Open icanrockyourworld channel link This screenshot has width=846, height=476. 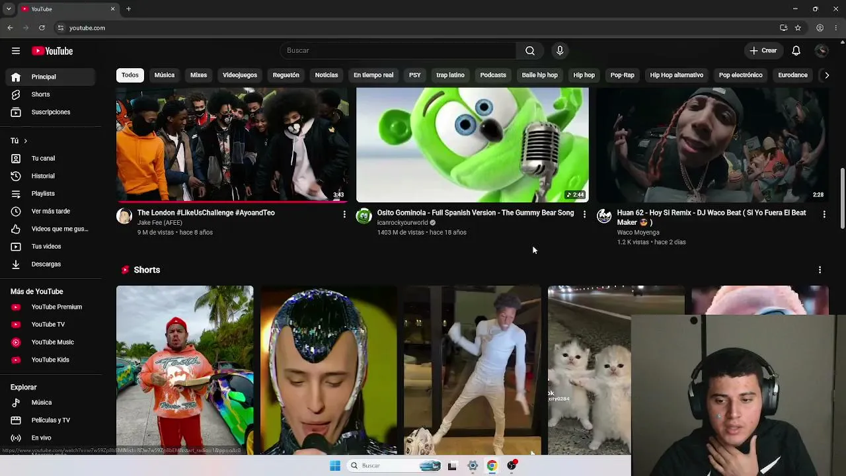(403, 223)
